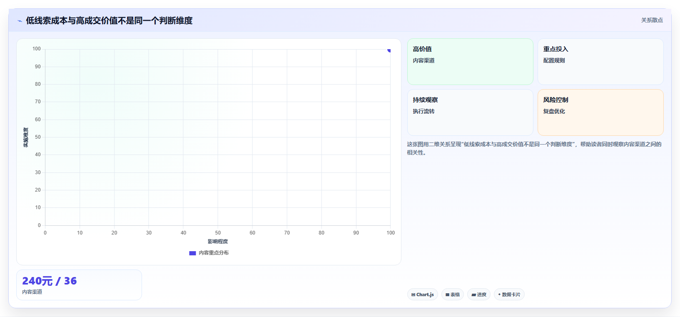The width and height of the screenshot is (680, 317).
Task: Click the description paragraph starting 这张图用二维关系
Action: tap(534, 148)
